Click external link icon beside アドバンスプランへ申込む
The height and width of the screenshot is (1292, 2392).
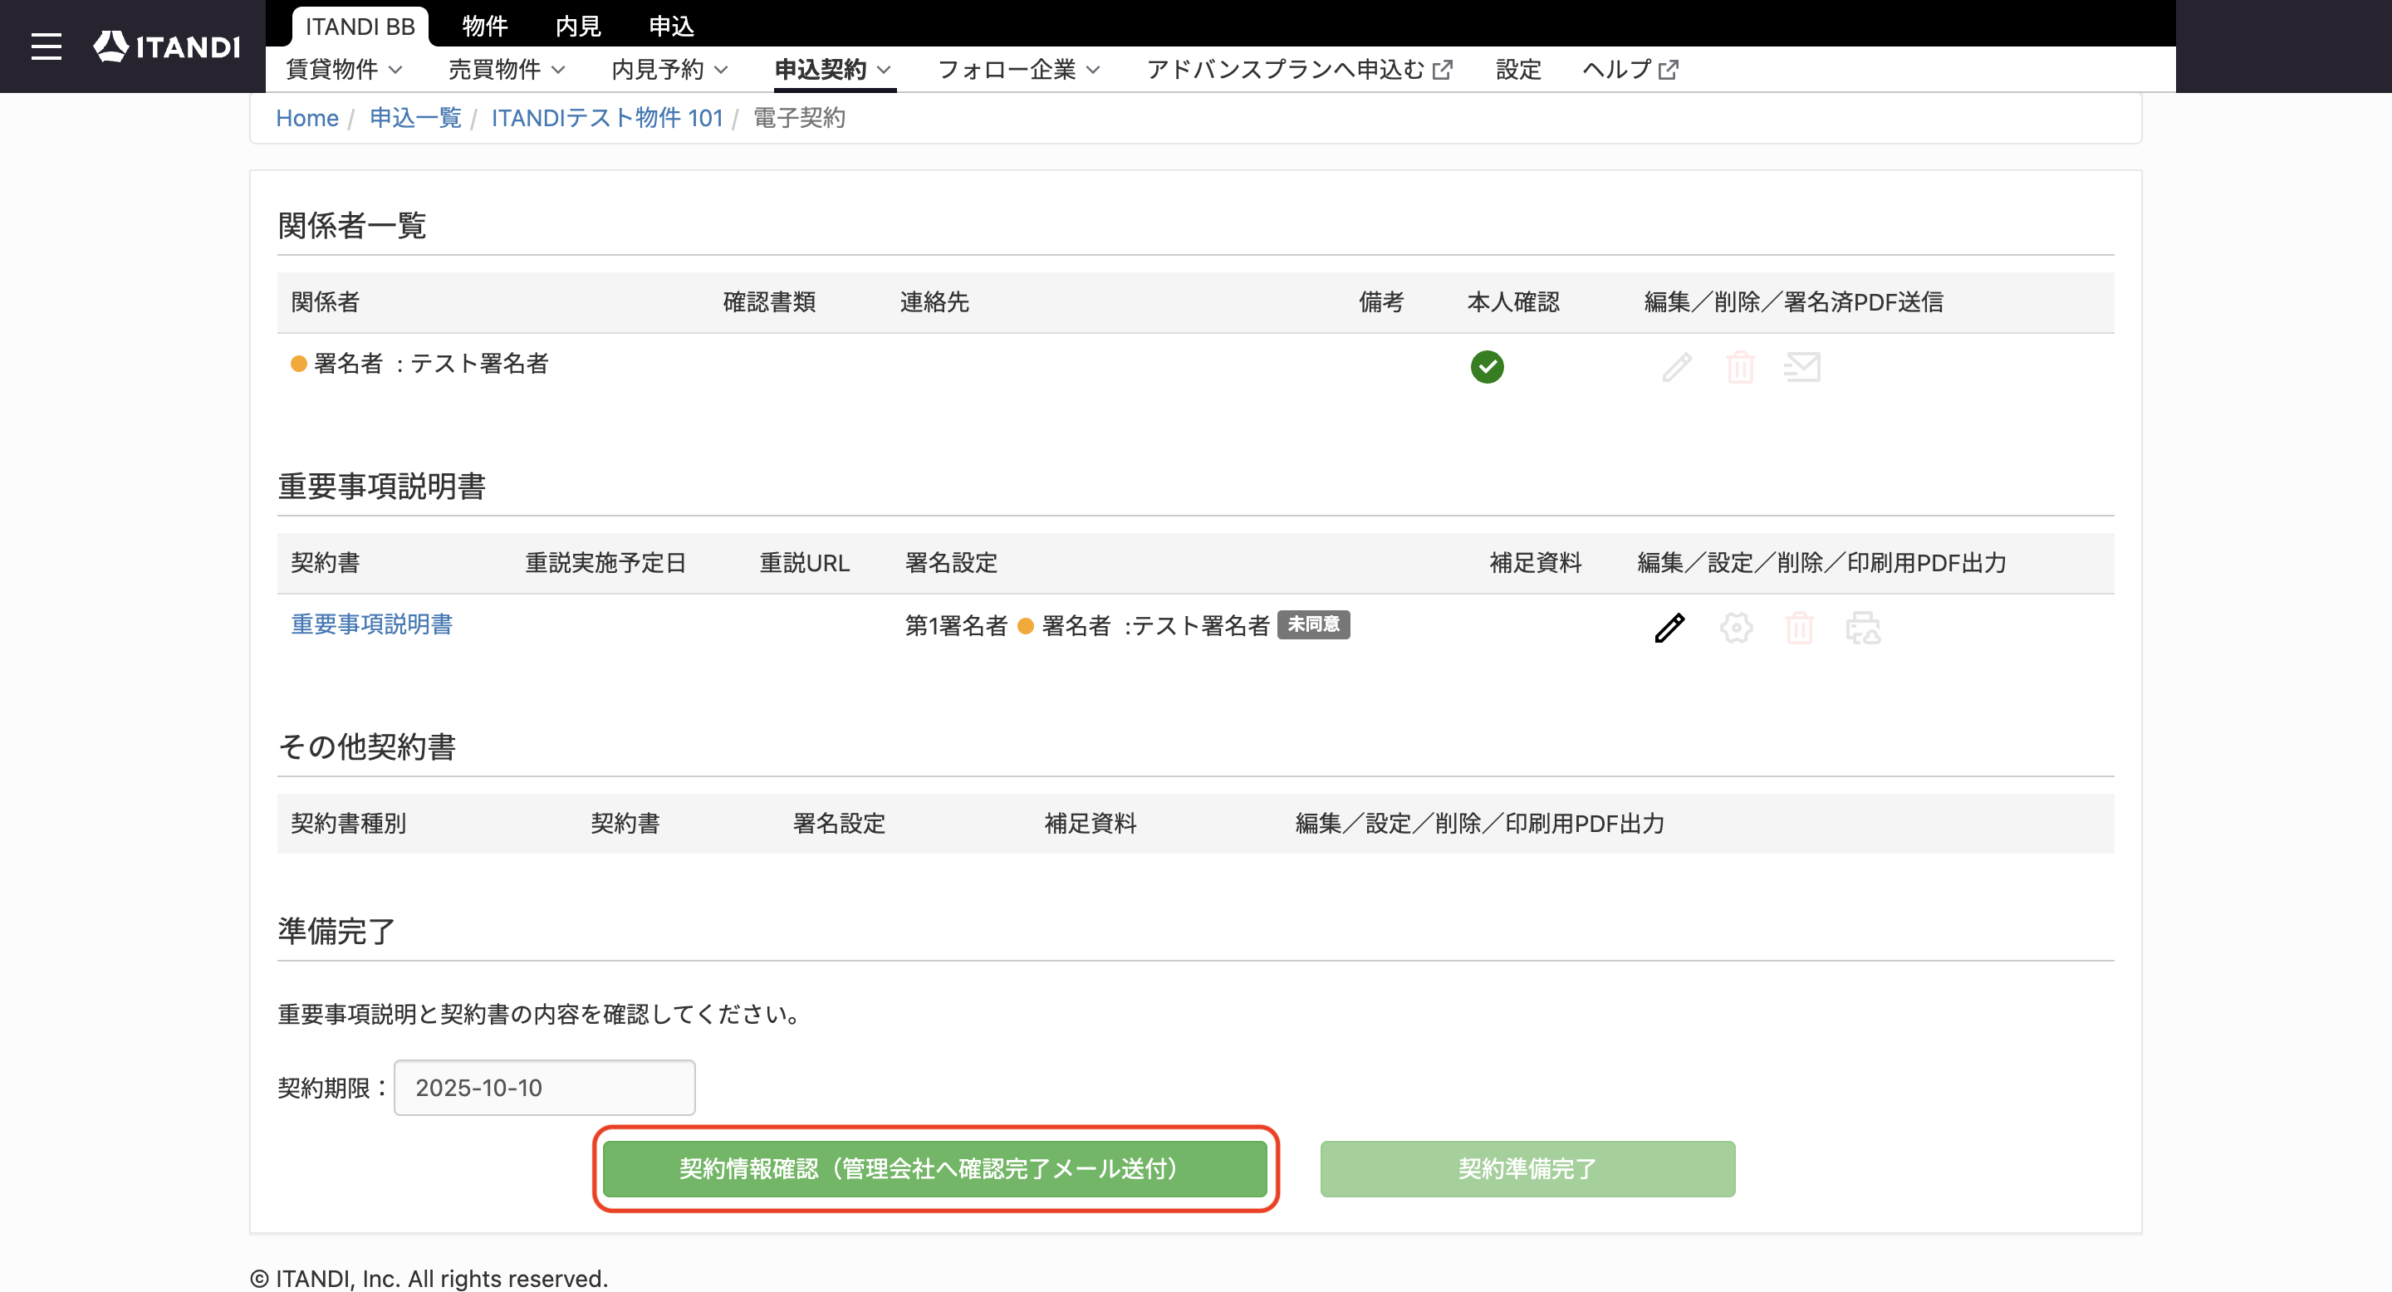(x=1442, y=70)
